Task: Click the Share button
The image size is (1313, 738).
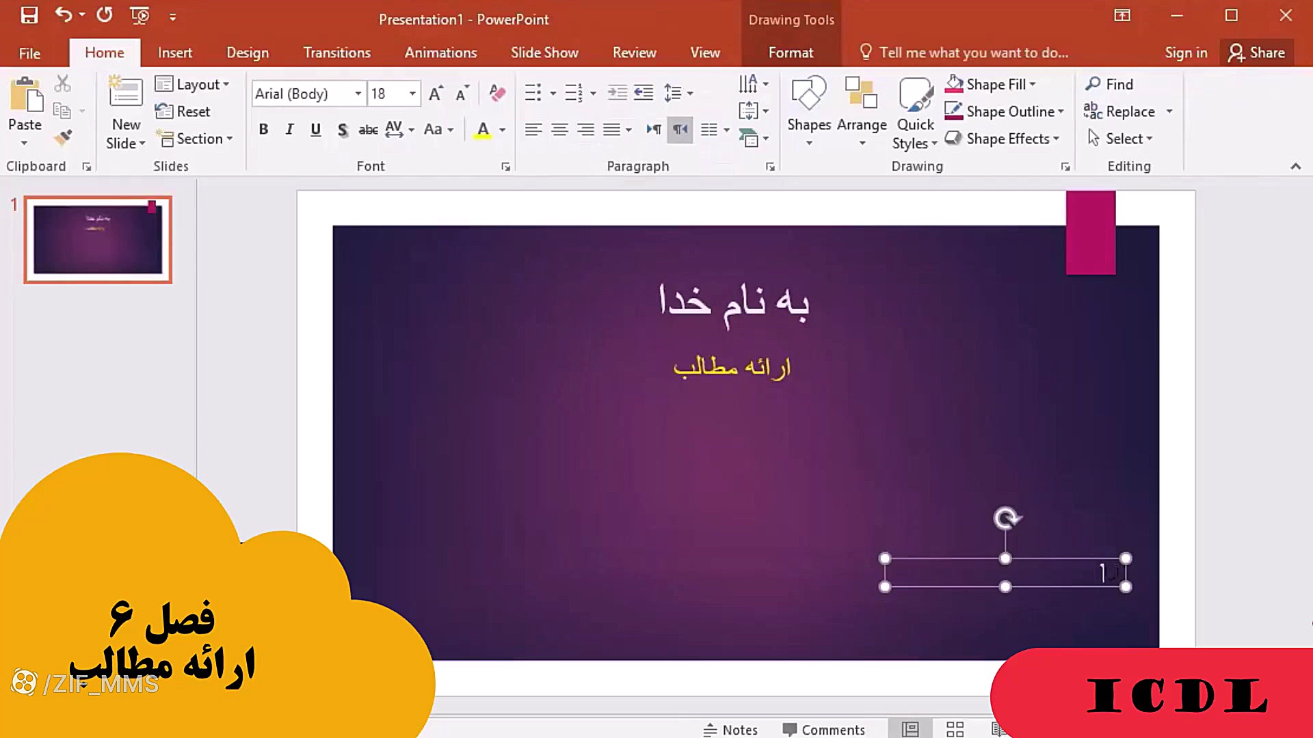Action: [x=1256, y=53]
